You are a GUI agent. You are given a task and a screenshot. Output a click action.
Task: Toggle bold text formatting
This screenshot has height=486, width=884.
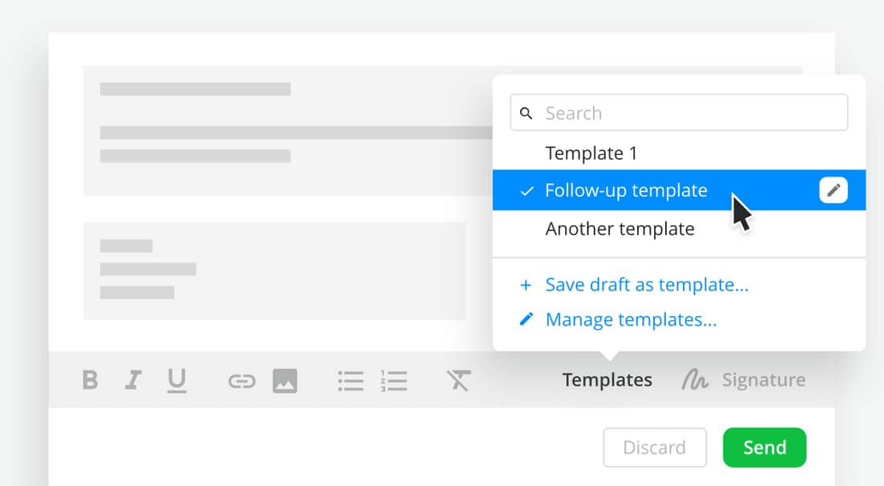91,380
